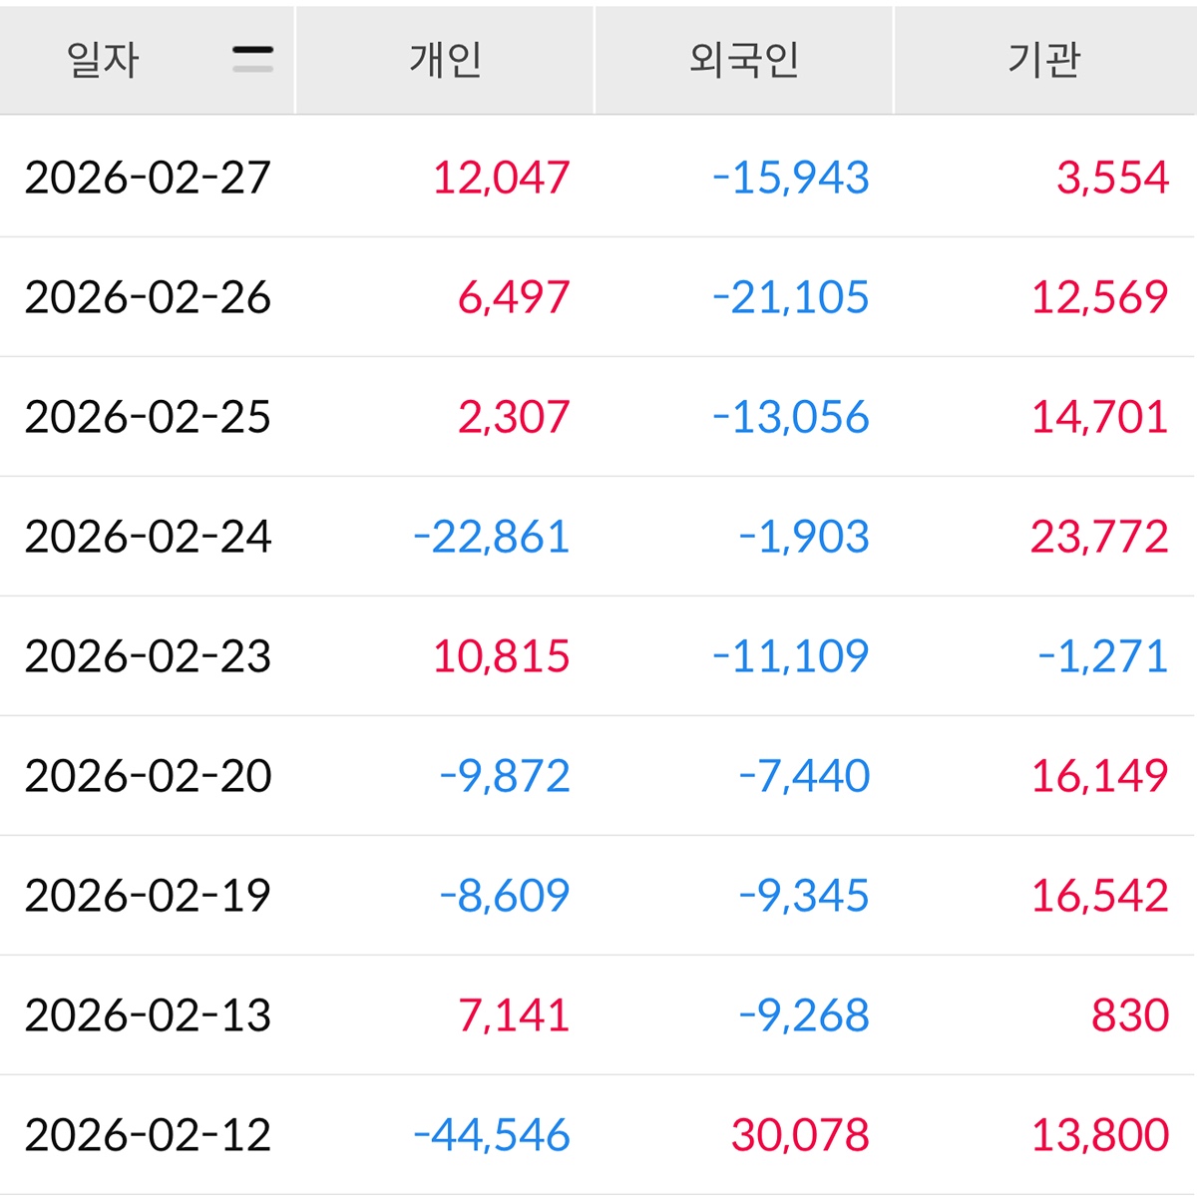The image size is (1197, 1196).
Task: Select the 외국인 column header
Action: 744,60
